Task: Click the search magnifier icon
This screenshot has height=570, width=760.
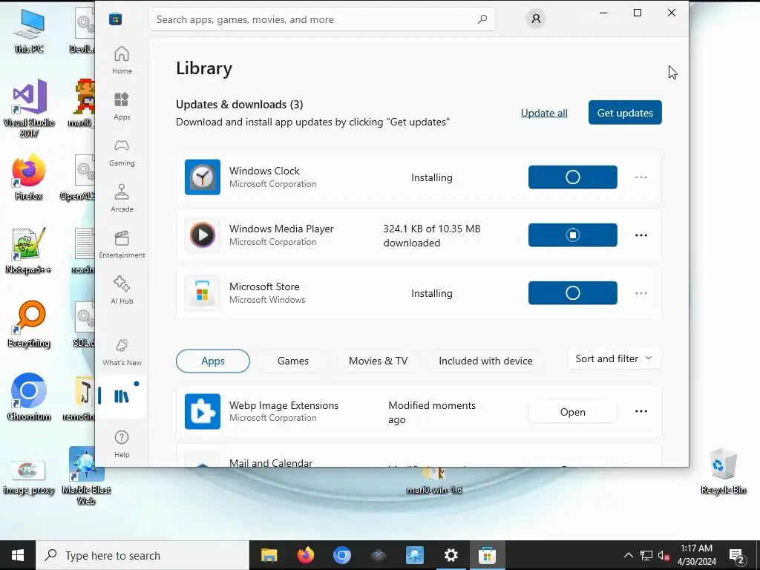Action: click(x=482, y=19)
